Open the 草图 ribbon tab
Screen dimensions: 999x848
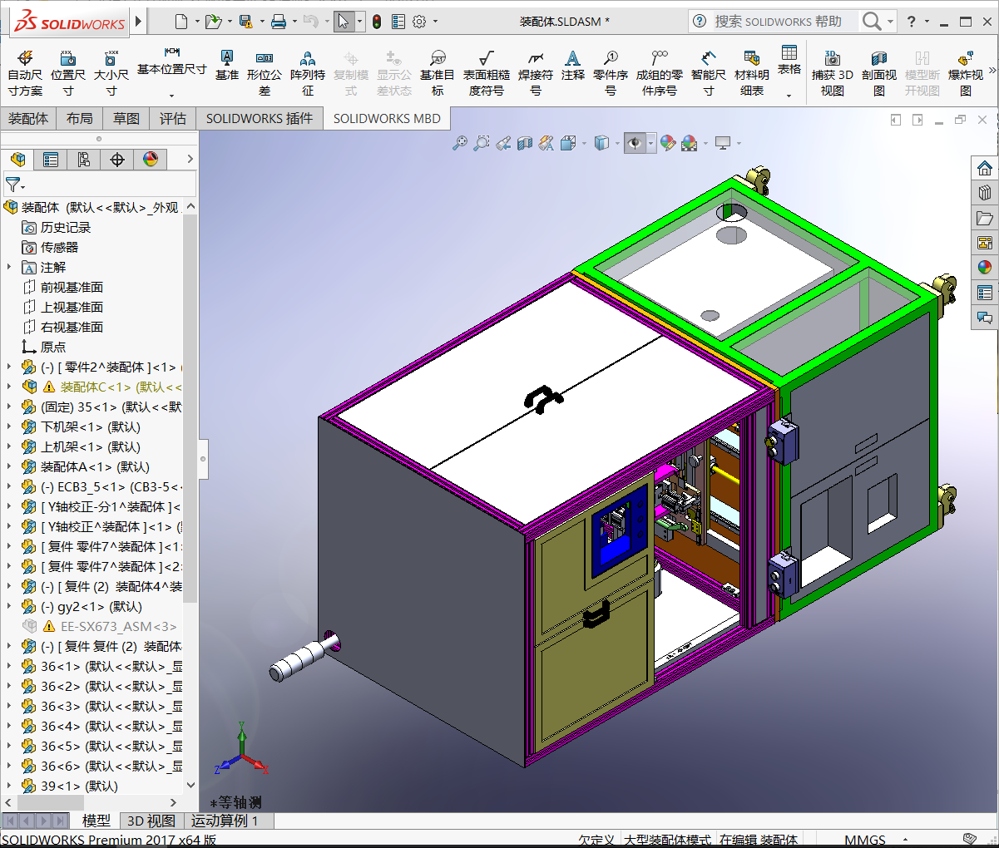click(x=126, y=119)
